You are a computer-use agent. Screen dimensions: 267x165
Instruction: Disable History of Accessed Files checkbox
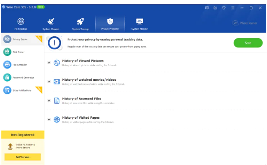pos(49,101)
